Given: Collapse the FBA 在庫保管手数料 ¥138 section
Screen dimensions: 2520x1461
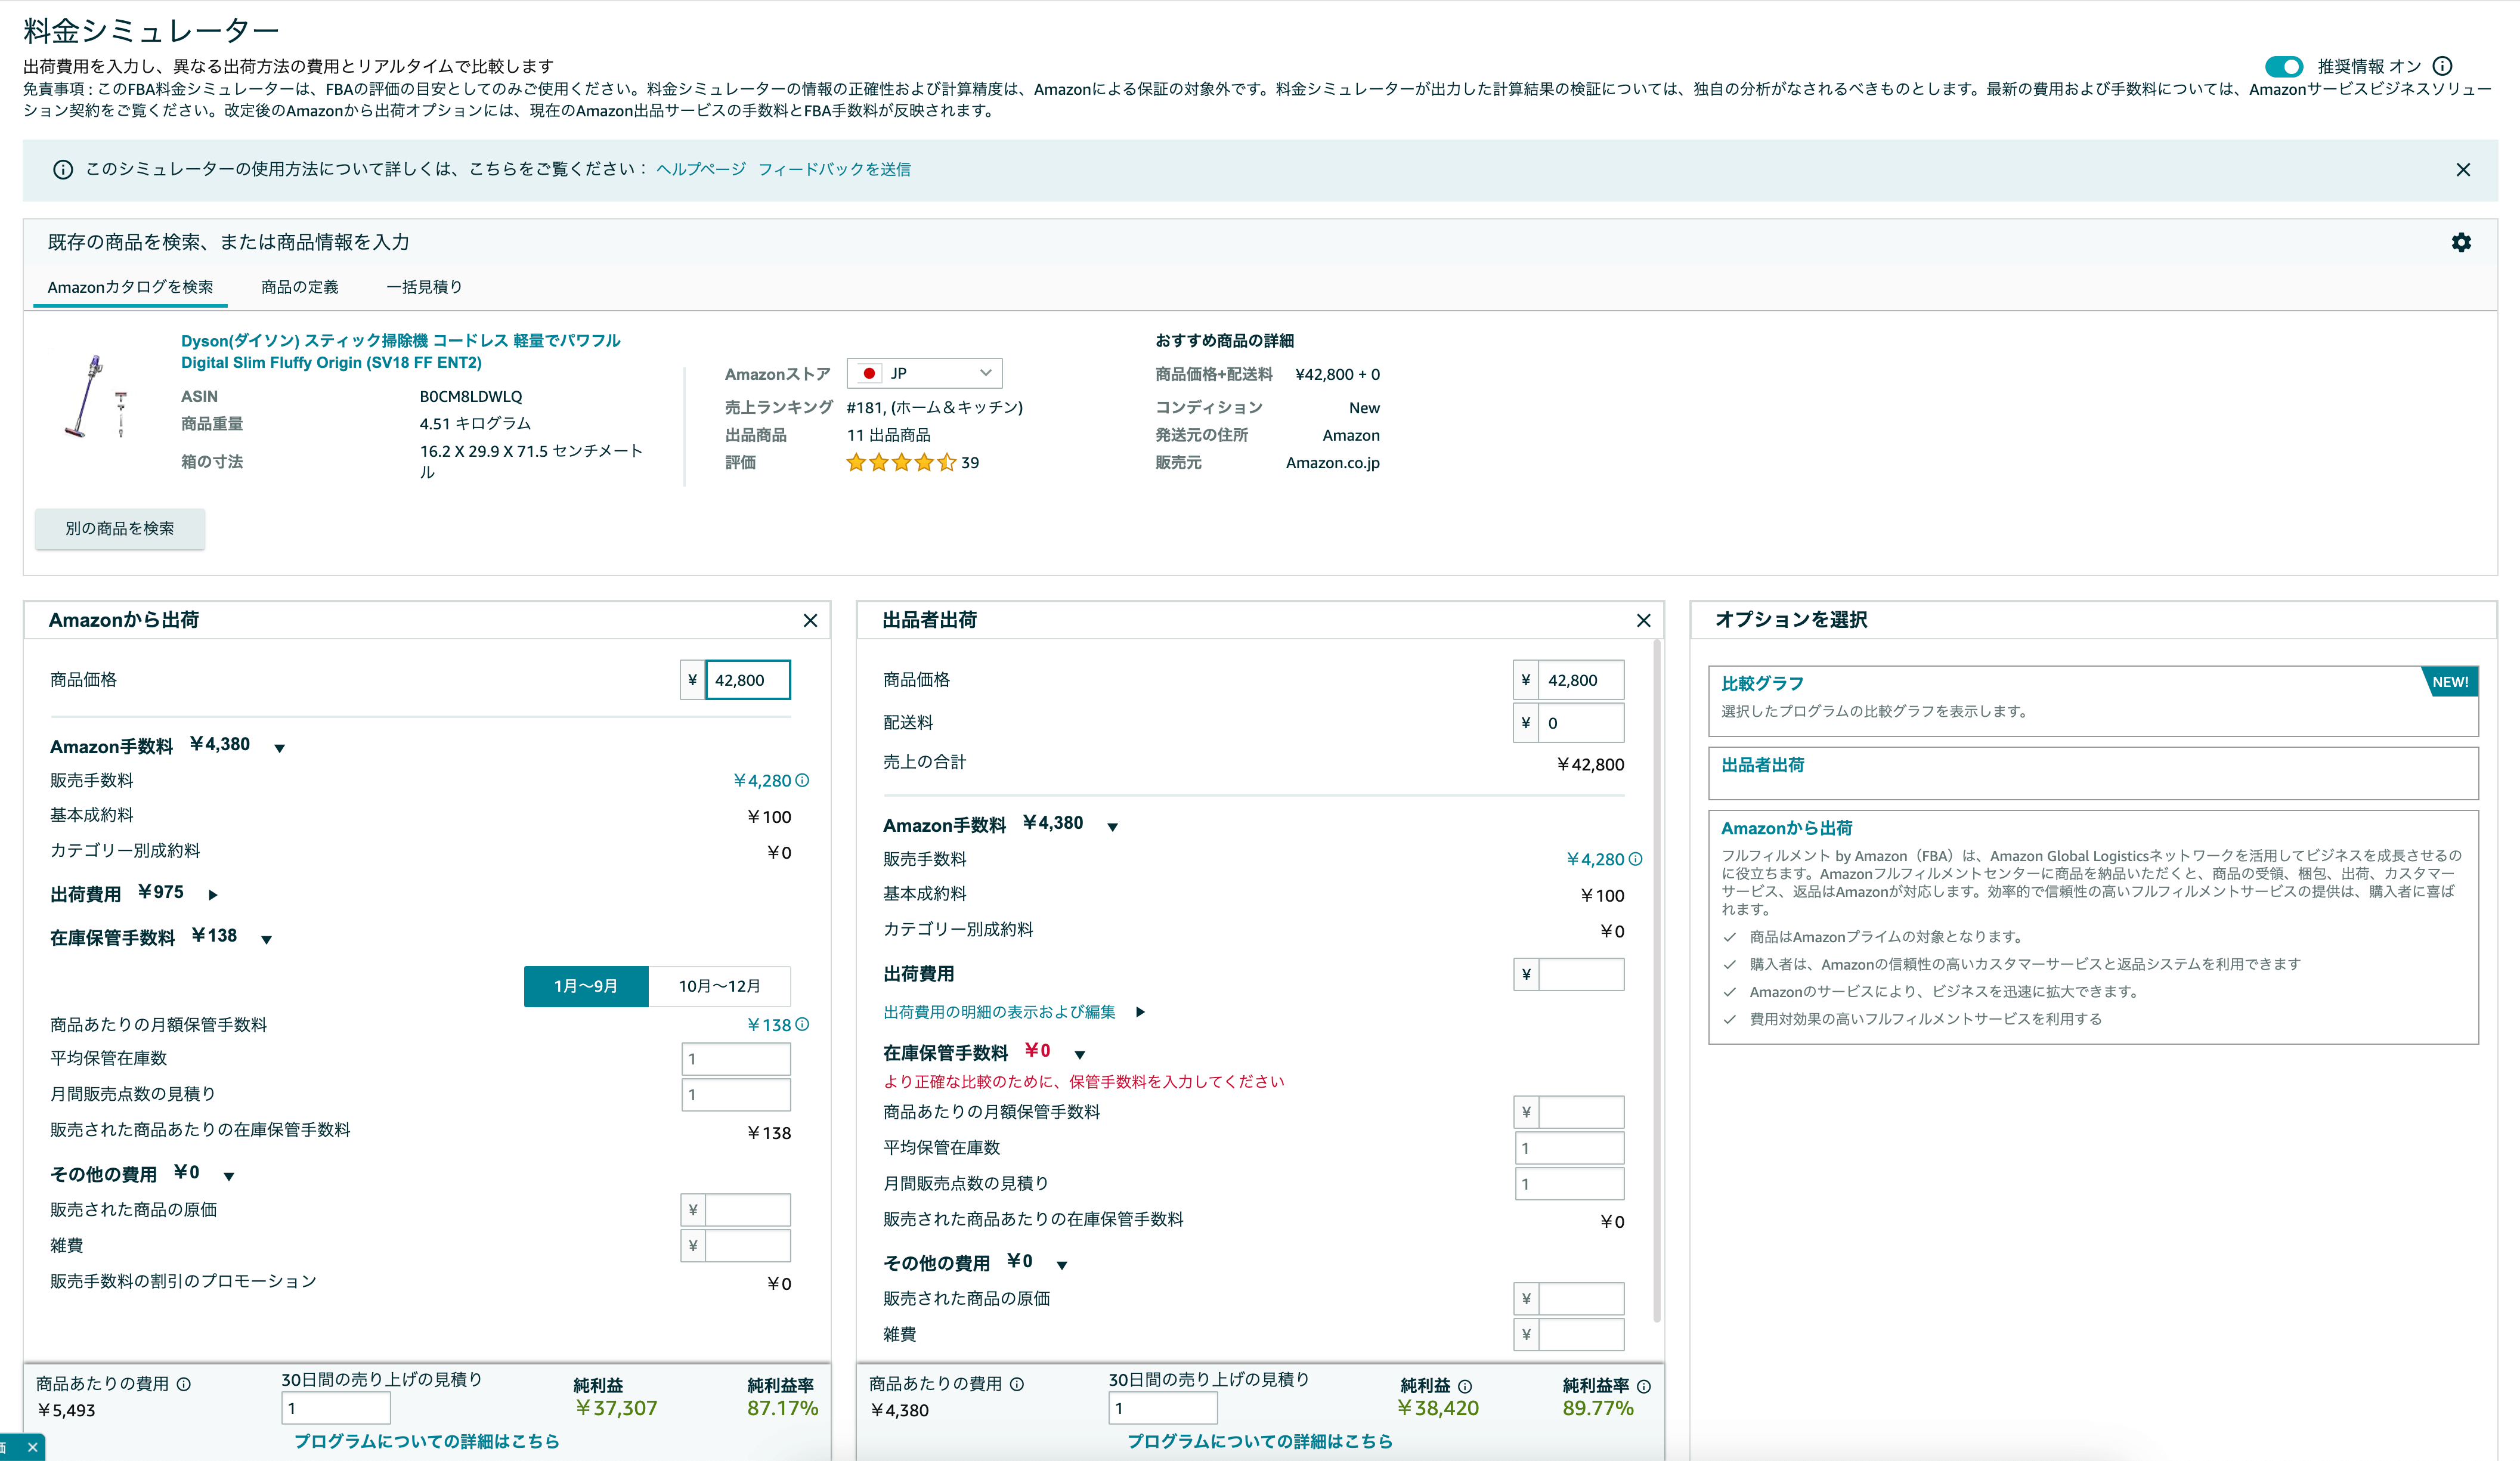Looking at the screenshot, I should point(267,939).
